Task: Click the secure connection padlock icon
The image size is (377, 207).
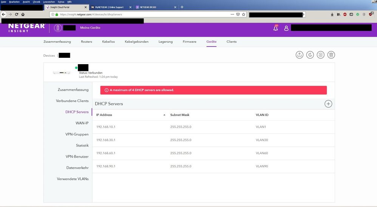Action: point(57,14)
